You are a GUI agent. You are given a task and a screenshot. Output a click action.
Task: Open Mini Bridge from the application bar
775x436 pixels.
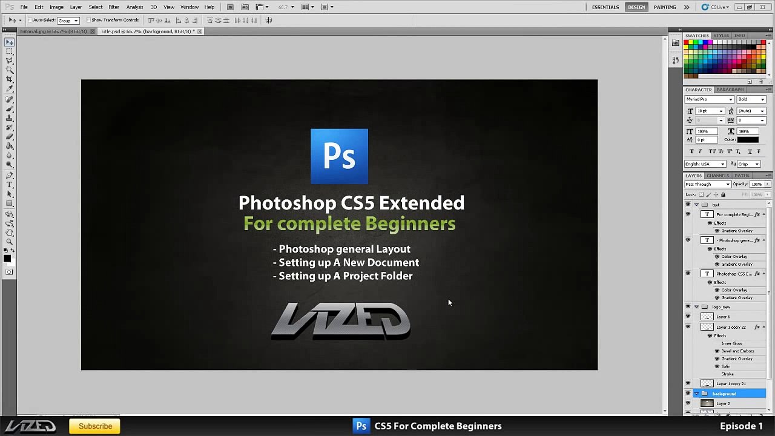[245, 7]
